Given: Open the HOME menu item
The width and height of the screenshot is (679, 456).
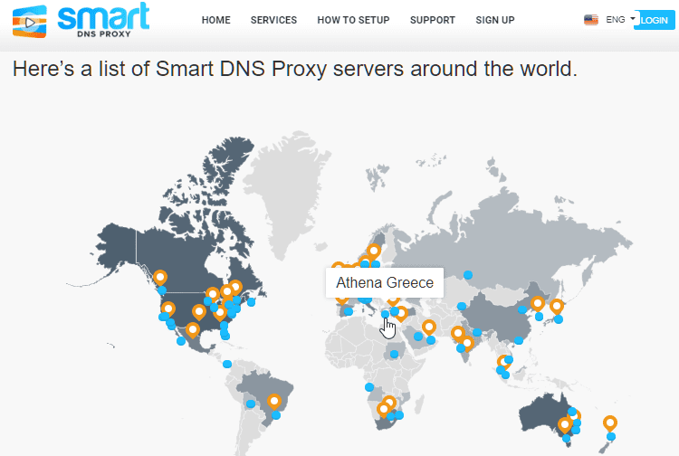Looking at the screenshot, I should (x=215, y=20).
